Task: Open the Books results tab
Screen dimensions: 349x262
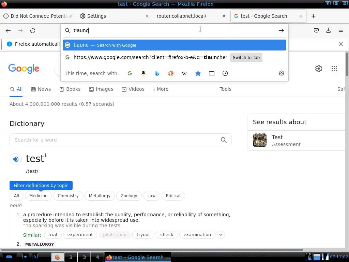Action: [70, 89]
